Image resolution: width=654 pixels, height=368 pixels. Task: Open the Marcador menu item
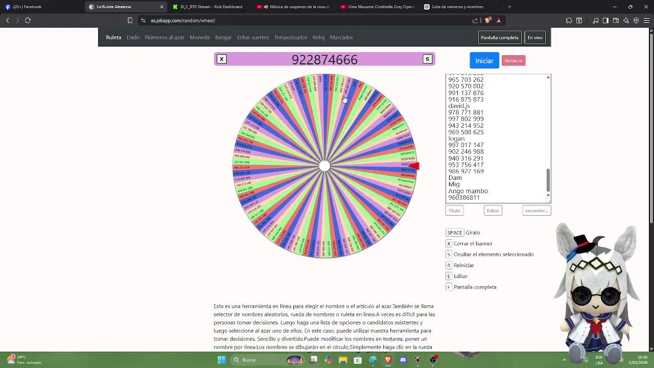(x=341, y=37)
